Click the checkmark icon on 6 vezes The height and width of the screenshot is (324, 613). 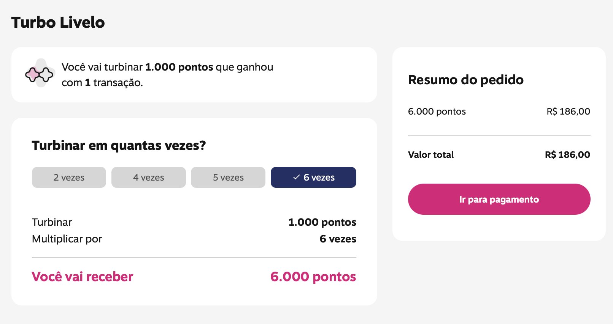(x=297, y=177)
